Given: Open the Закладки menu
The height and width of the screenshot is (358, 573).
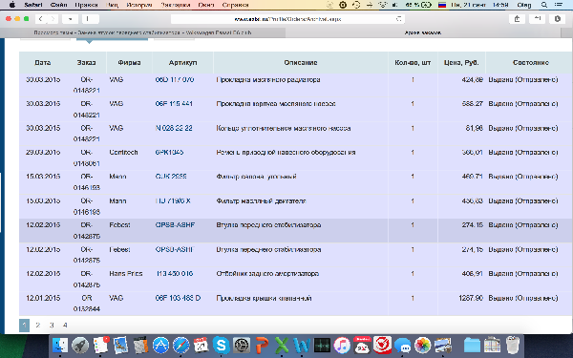Looking at the screenshot, I should (x=176, y=5).
